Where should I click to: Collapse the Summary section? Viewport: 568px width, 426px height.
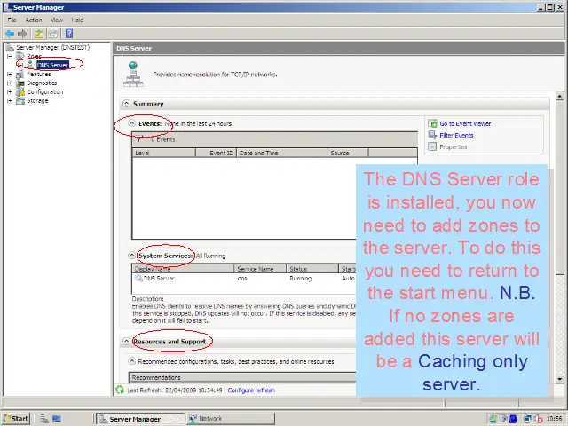pyautogui.click(x=126, y=104)
